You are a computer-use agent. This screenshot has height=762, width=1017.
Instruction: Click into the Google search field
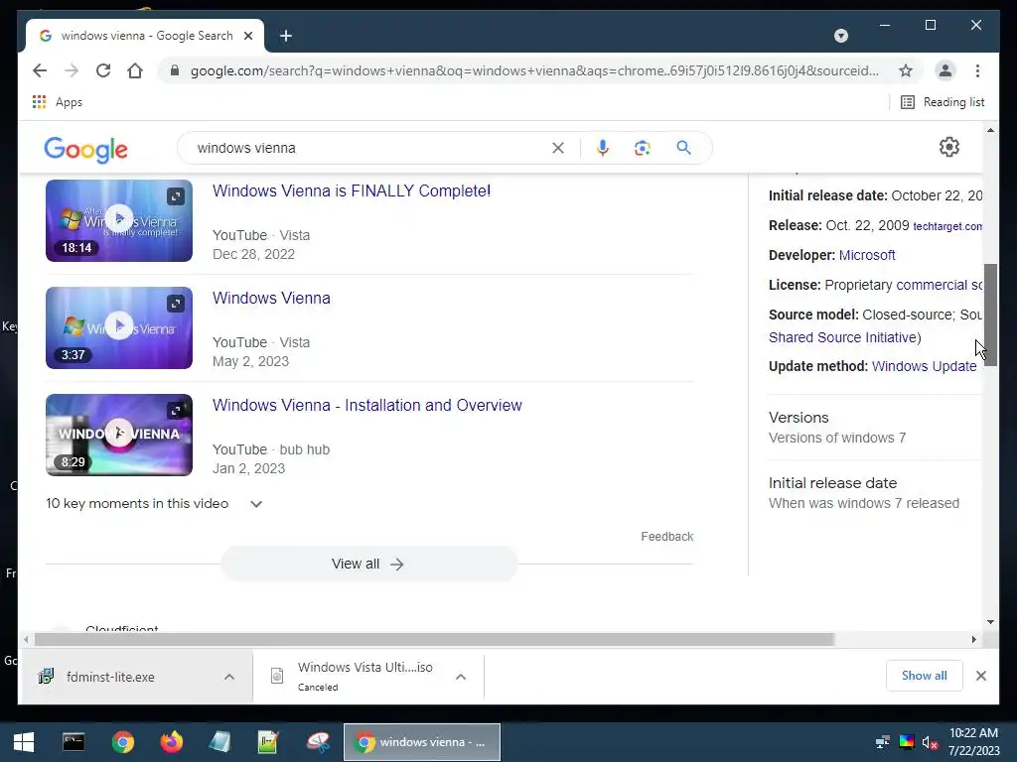pos(369,148)
